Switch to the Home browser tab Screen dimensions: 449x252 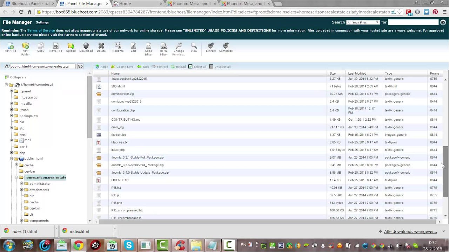[x=137, y=3]
